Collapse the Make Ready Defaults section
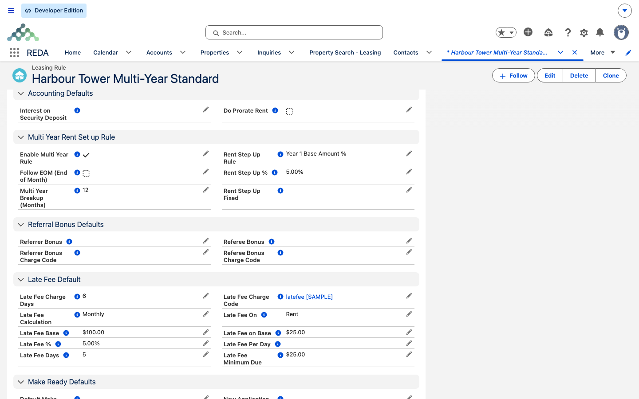 point(20,382)
